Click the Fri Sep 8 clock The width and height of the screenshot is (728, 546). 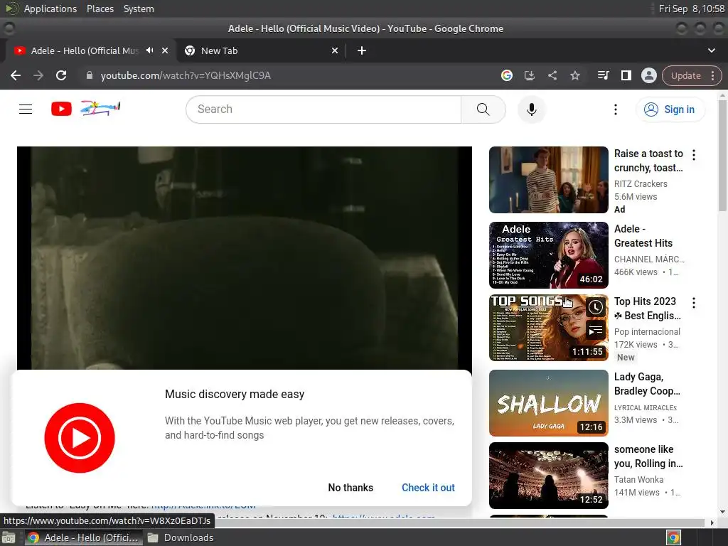pyautogui.click(x=691, y=9)
